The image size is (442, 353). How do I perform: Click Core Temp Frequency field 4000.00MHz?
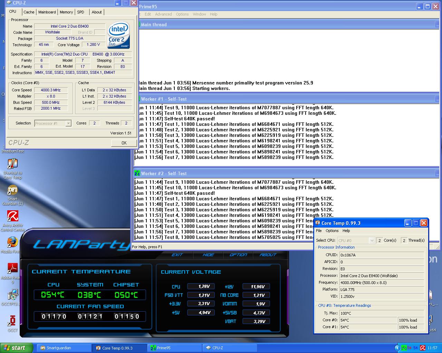[382, 282]
